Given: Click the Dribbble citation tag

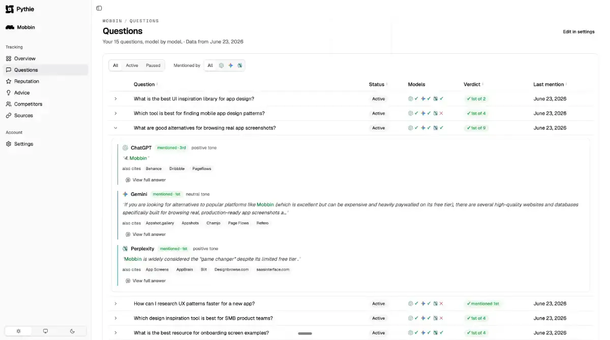Looking at the screenshot, I should 177,168.
